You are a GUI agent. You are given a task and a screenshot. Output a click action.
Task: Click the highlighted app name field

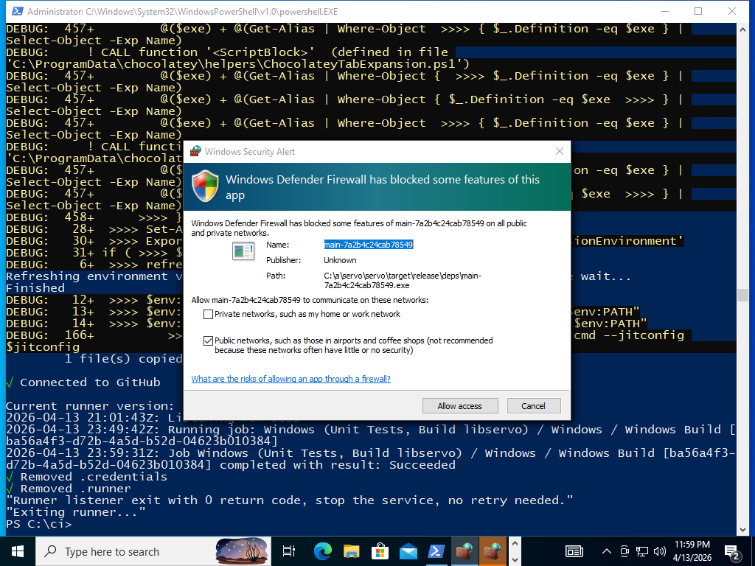[369, 245]
